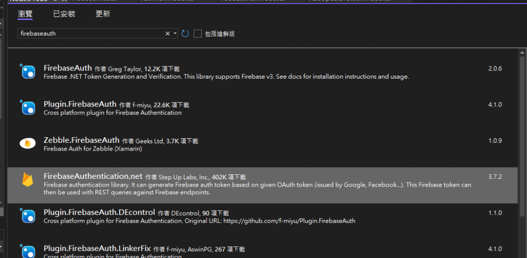Image resolution: width=527 pixels, height=258 pixels.
Task: Click the Original URL github description line
Action: [199, 221]
